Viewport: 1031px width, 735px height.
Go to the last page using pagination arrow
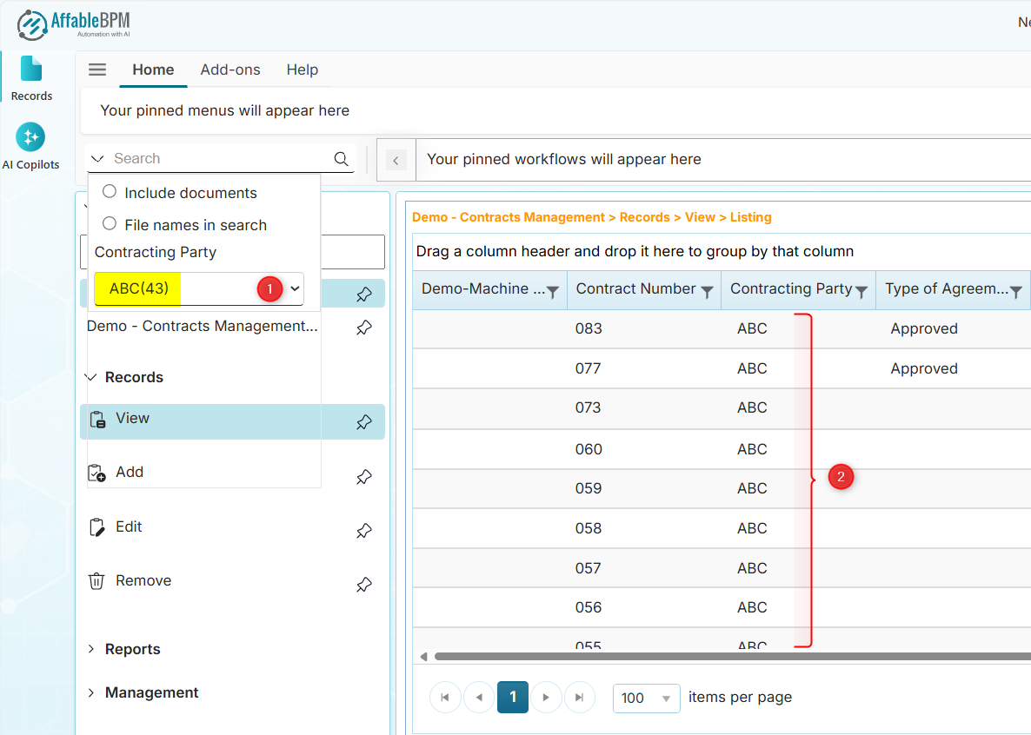580,697
